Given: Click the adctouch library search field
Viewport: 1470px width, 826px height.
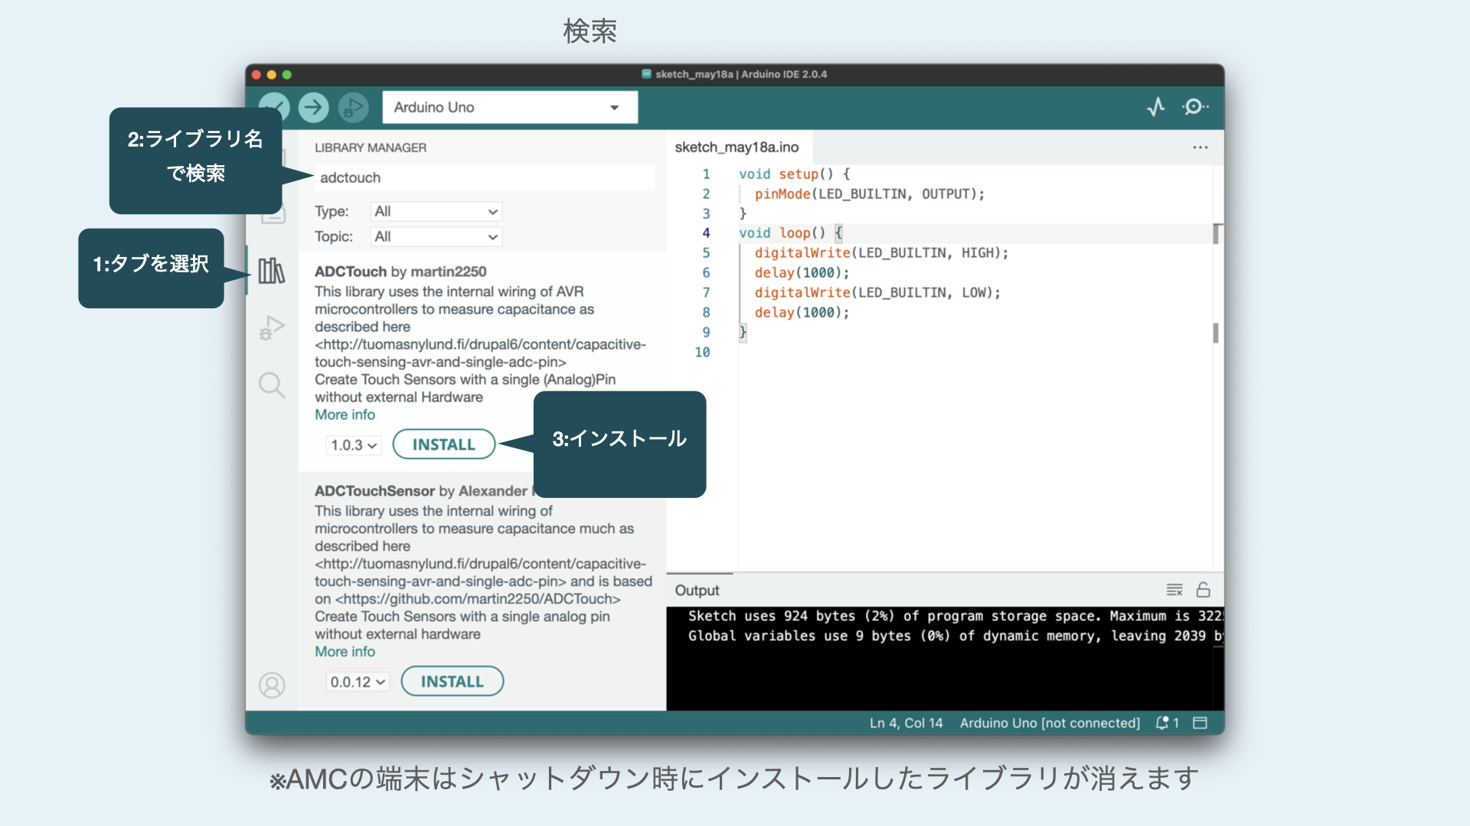Looking at the screenshot, I should [x=484, y=177].
